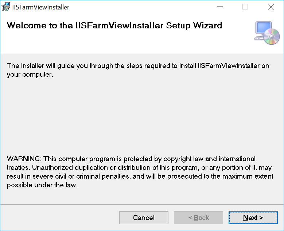Continue with the Next > button
This screenshot has height=231, width=284.
(253, 218)
